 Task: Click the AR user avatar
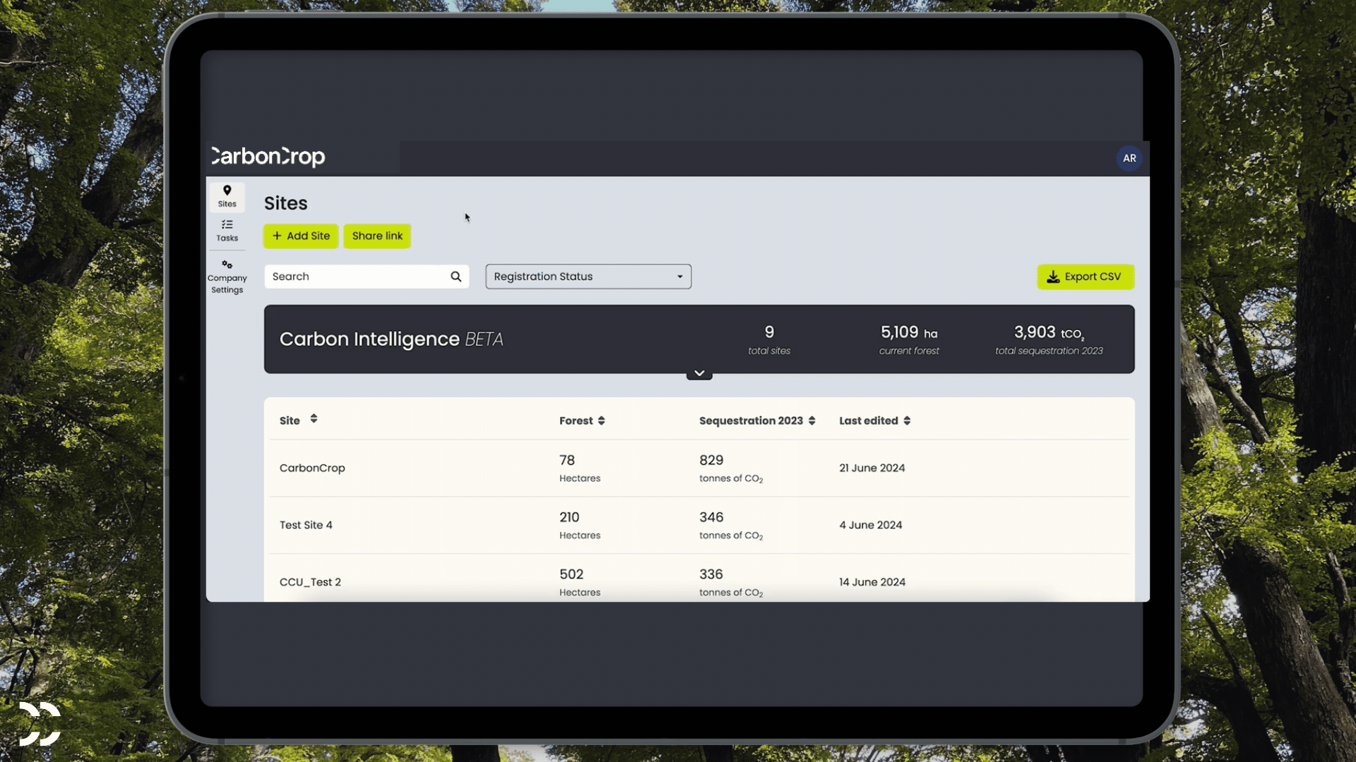coord(1129,158)
